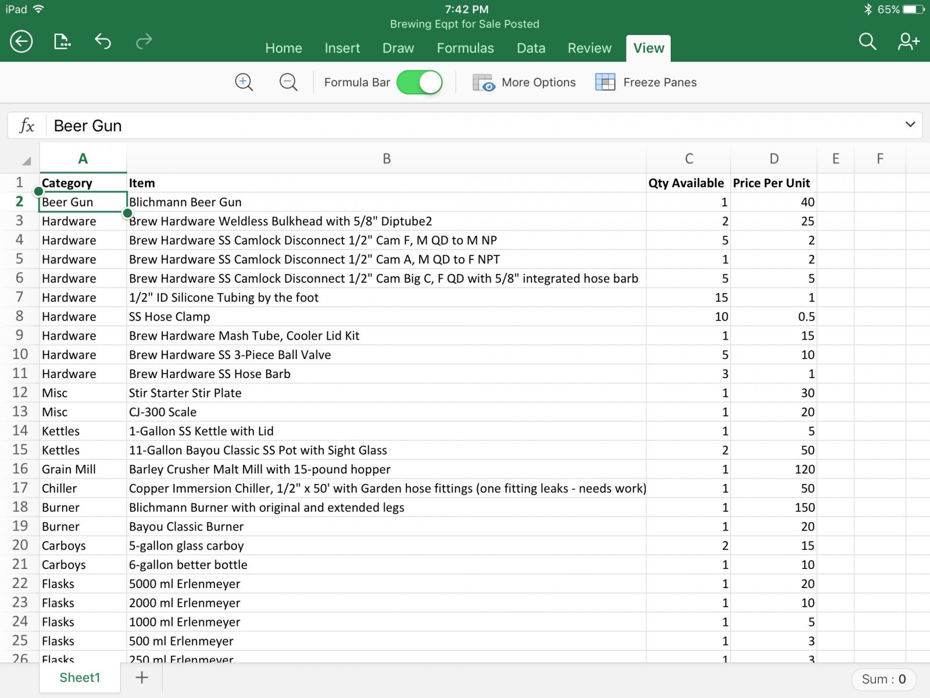Screen dimensions: 930x698
Task: Select cell Brew Hardware SS Hose Barb
Action: pos(387,373)
